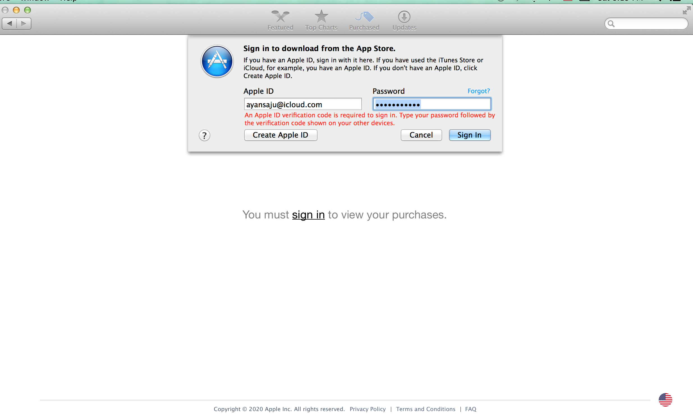Open the Featured section icon

point(280,17)
